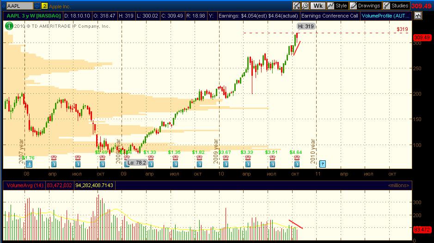Click the earnings icon under $1.82 label

click(x=199, y=164)
